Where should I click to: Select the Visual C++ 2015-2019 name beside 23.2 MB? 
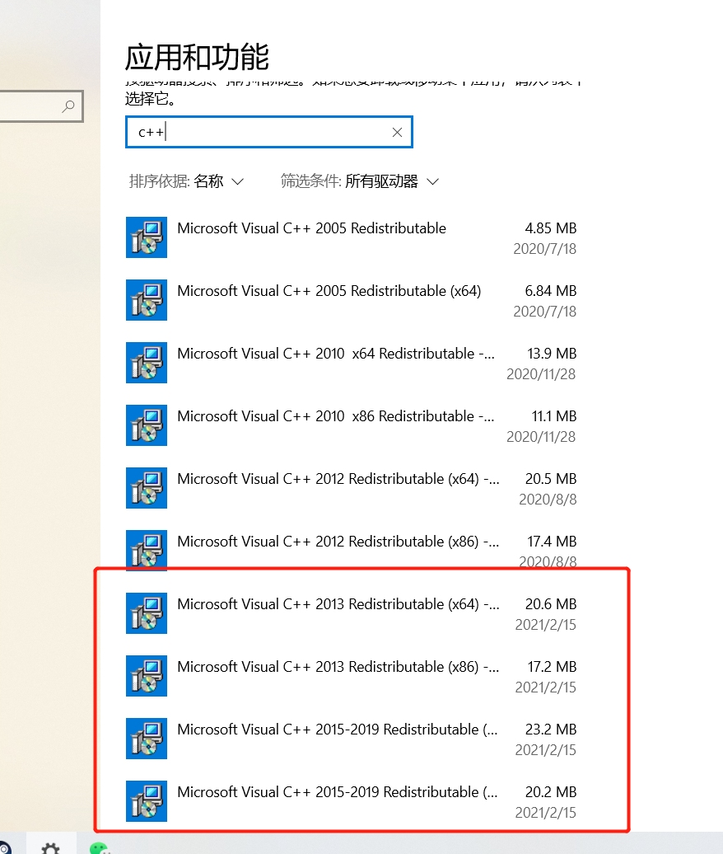[338, 730]
